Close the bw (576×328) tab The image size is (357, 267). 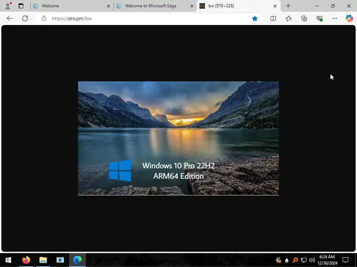tap(275, 6)
